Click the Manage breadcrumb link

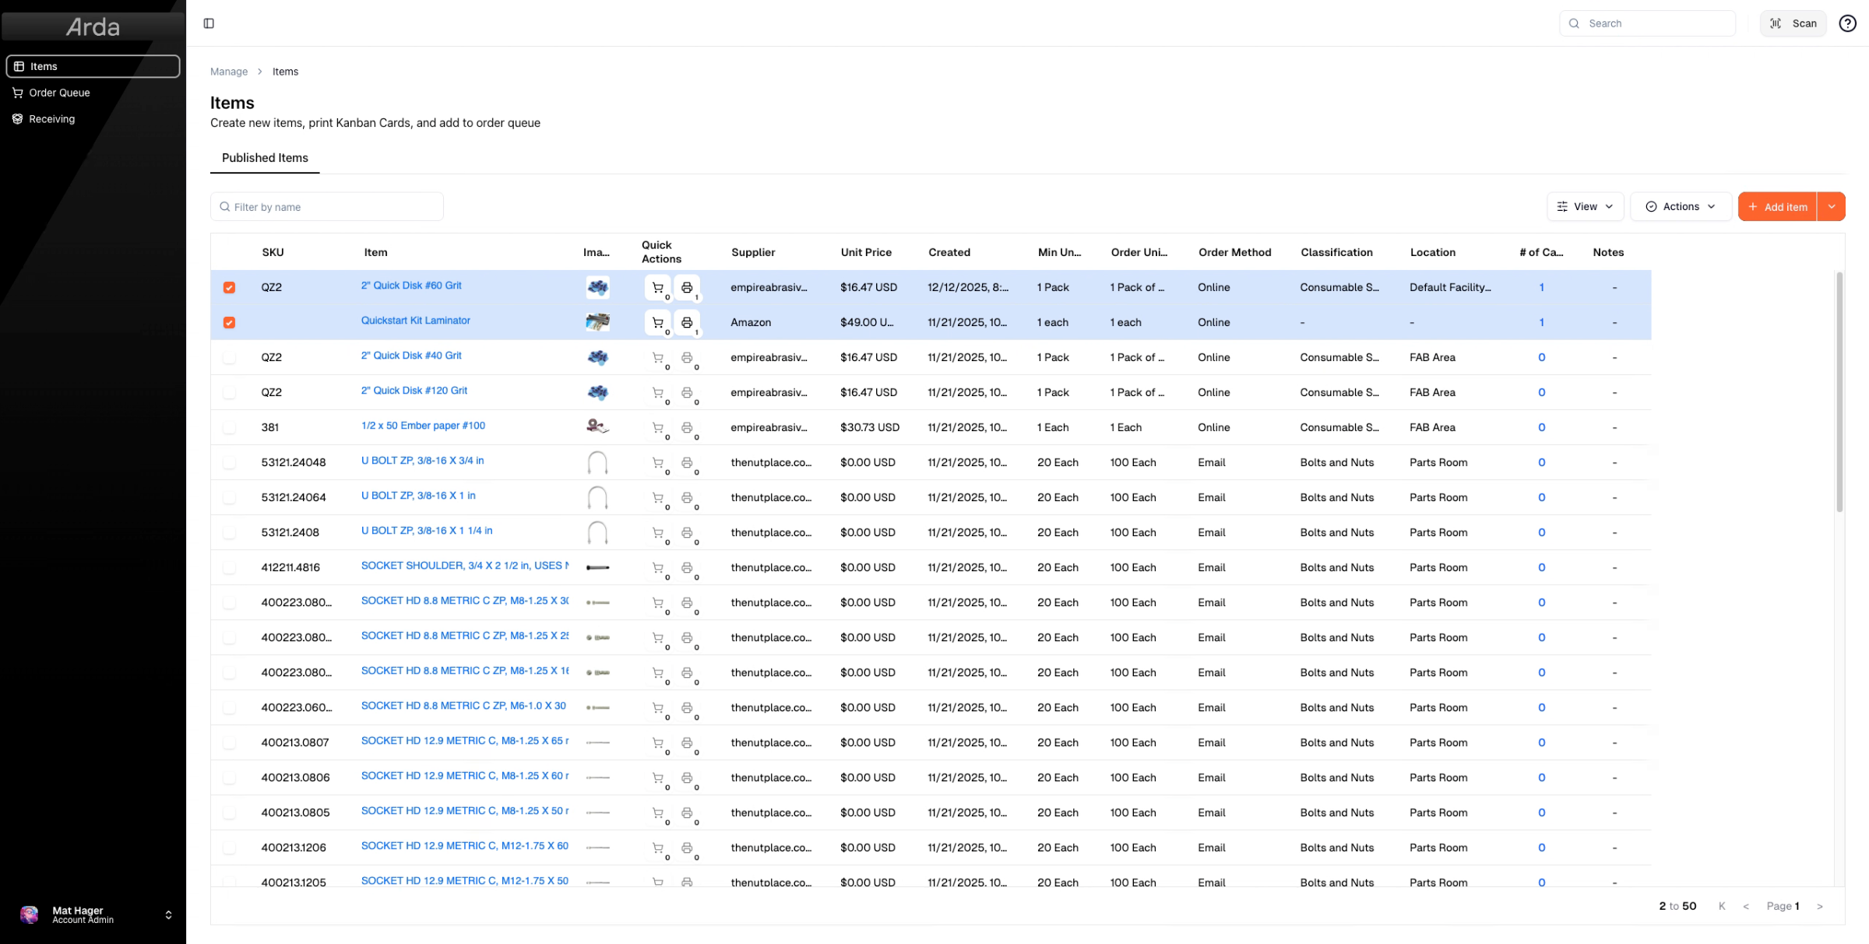click(229, 72)
